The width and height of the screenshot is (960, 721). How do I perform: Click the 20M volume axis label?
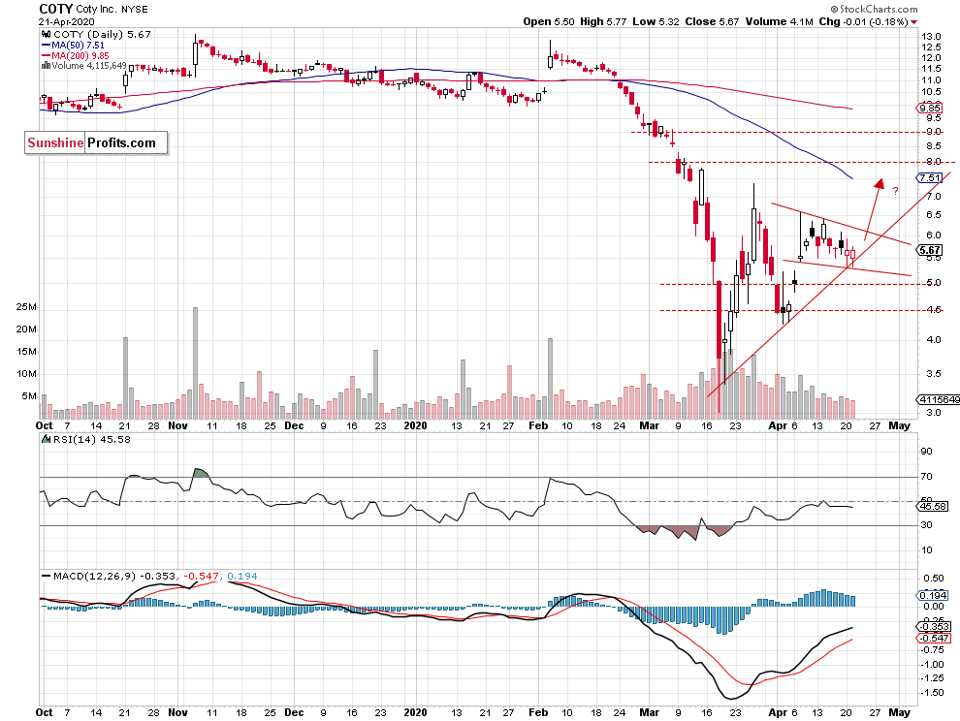[x=26, y=329]
